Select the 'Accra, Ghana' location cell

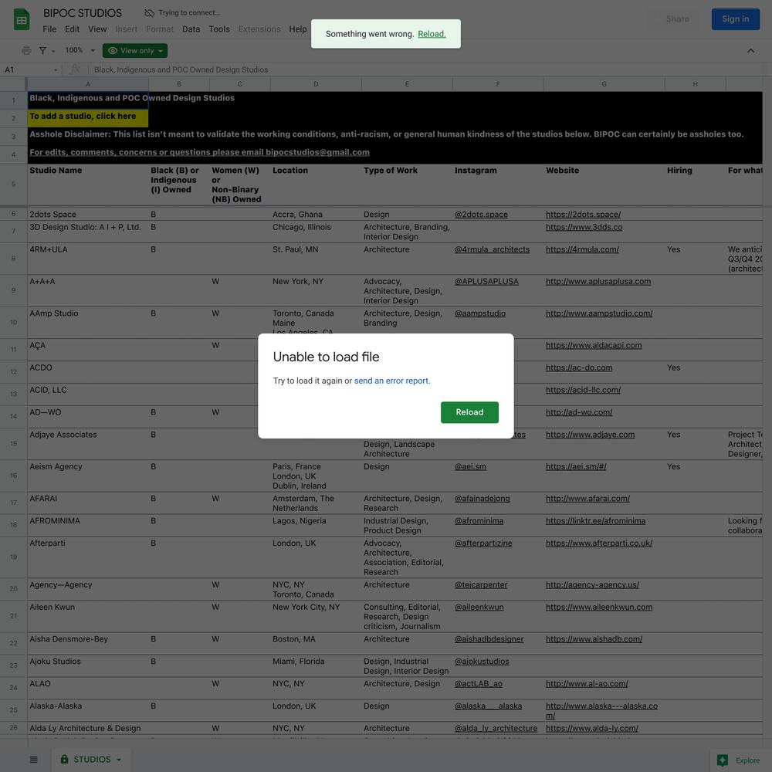tap(316, 214)
